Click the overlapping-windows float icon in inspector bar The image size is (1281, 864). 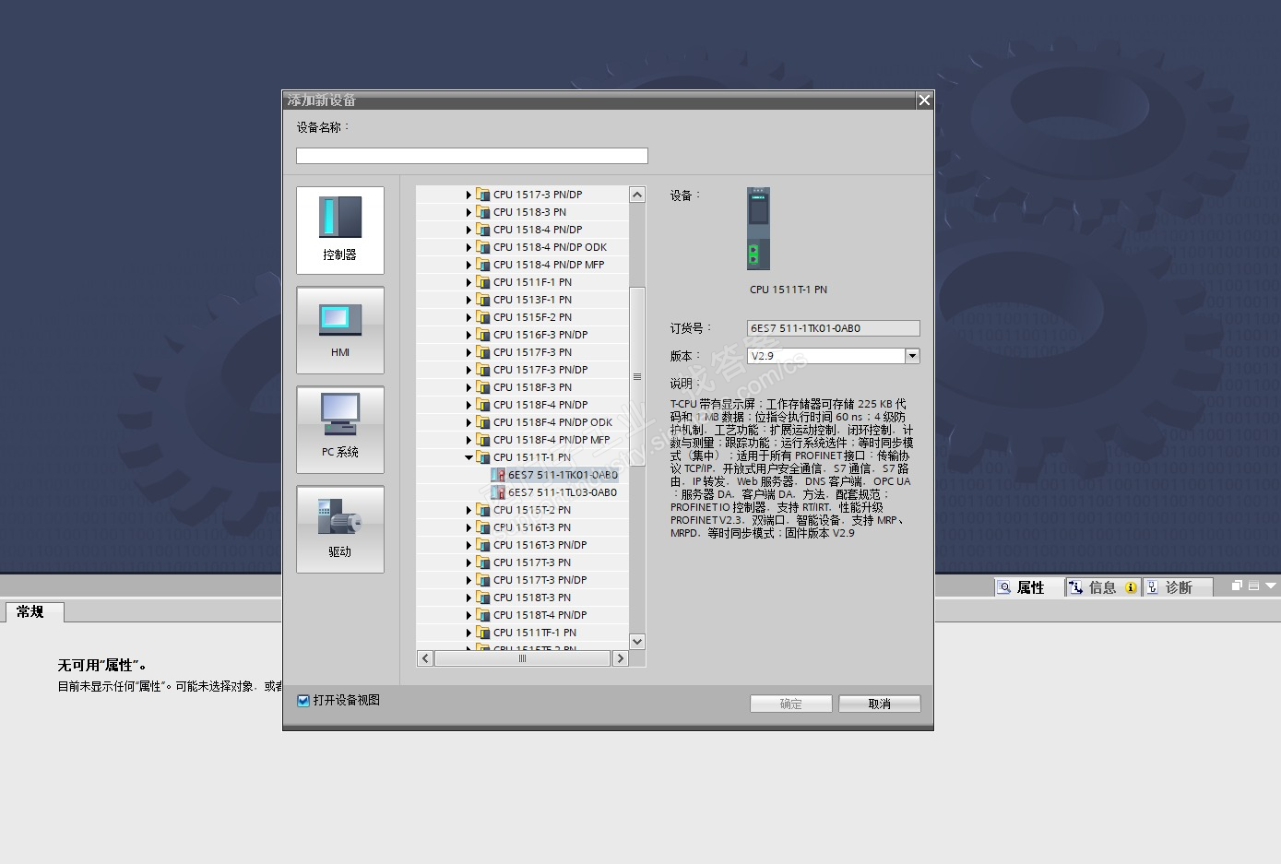click(1238, 586)
